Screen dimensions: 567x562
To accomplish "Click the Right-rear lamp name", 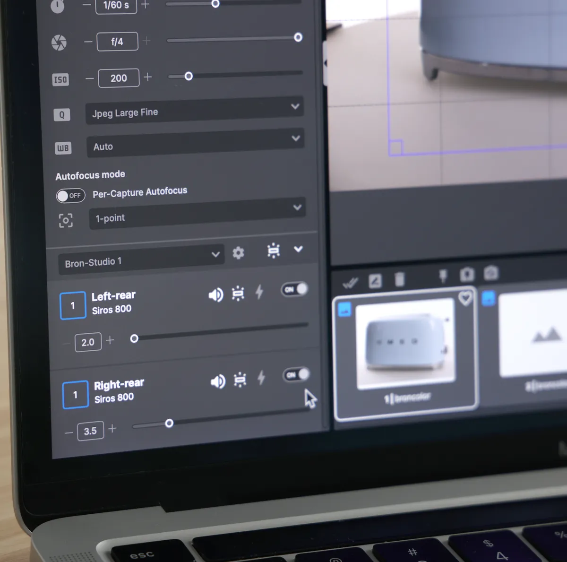I will click(x=119, y=384).
